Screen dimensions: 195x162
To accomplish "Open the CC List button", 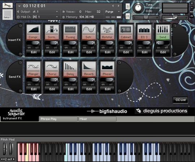I will (x=181, y=100).
